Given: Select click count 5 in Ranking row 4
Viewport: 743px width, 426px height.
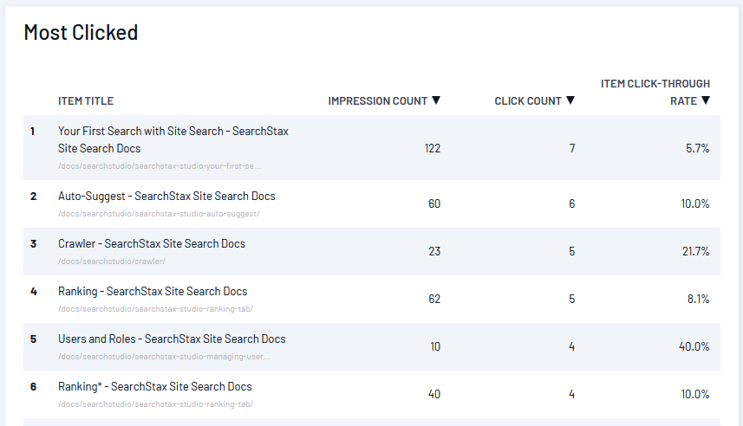Looking at the screenshot, I should [x=572, y=299].
